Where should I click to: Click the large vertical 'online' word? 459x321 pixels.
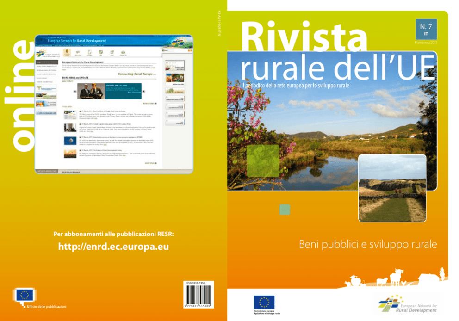[x=20, y=96]
